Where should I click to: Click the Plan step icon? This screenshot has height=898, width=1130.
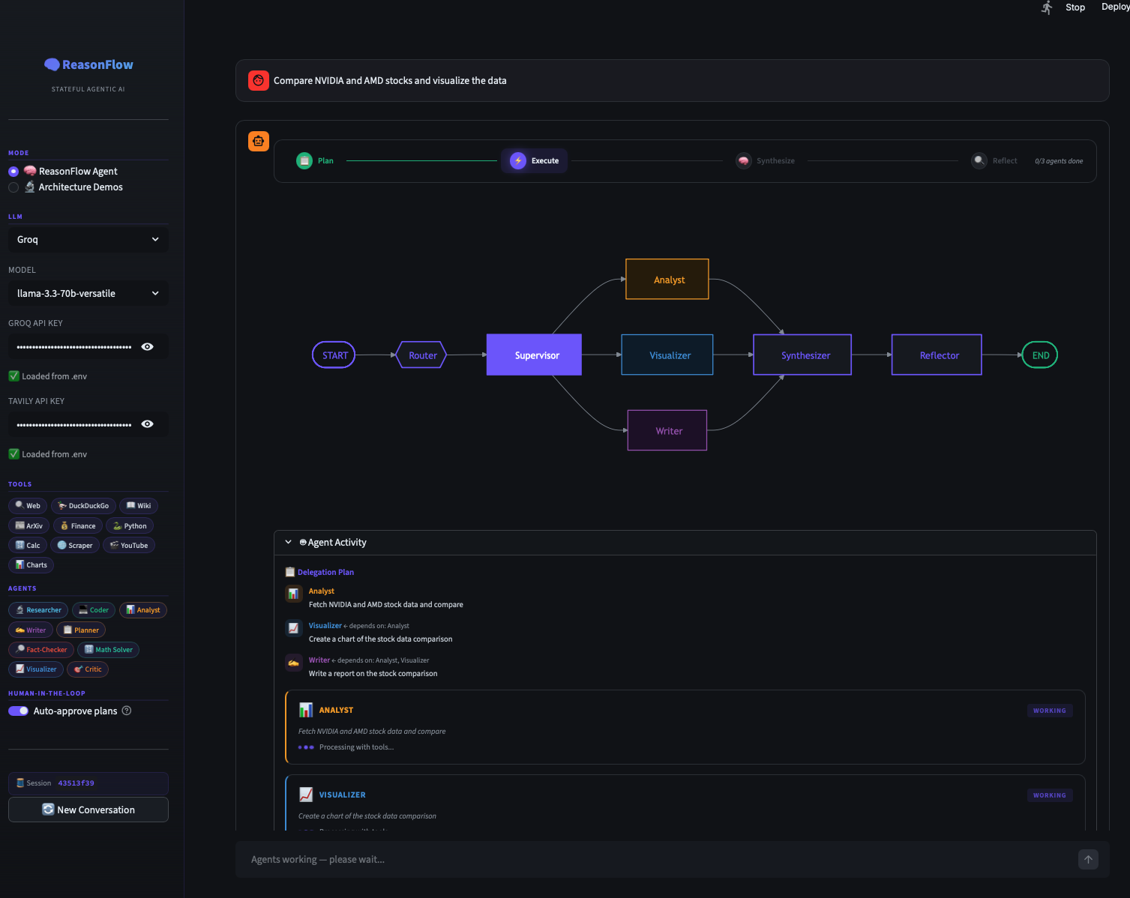point(304,161)
